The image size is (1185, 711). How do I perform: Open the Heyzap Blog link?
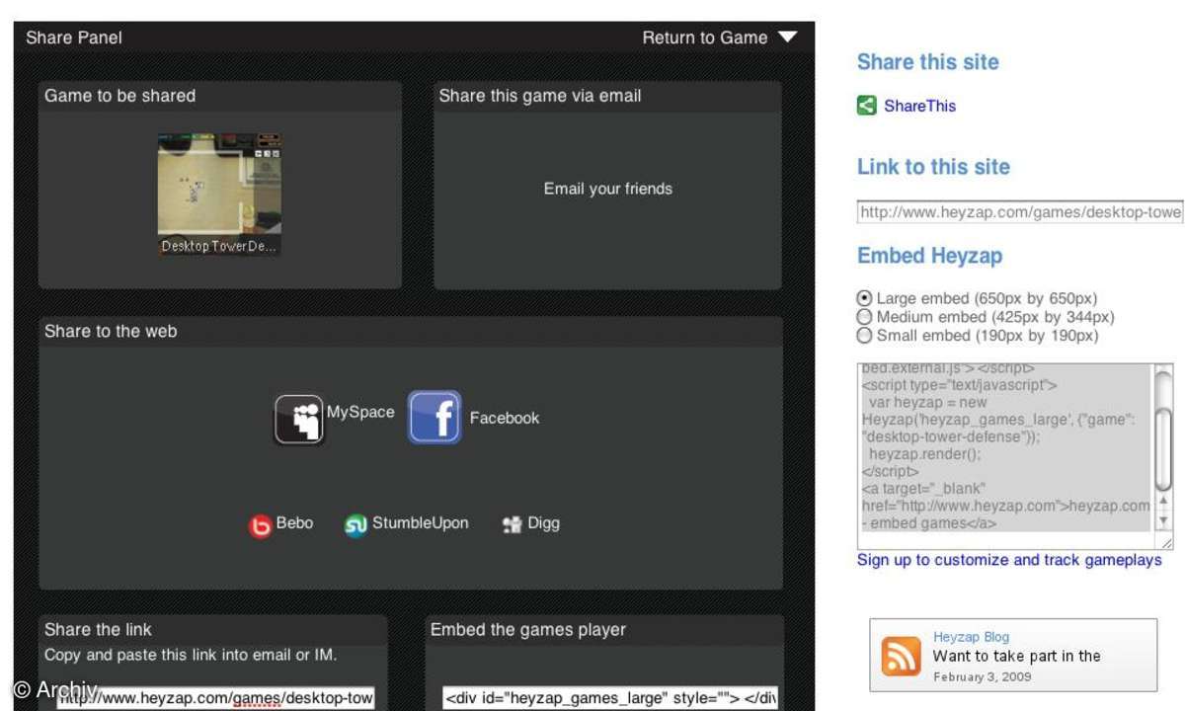(x=972, y=637)
